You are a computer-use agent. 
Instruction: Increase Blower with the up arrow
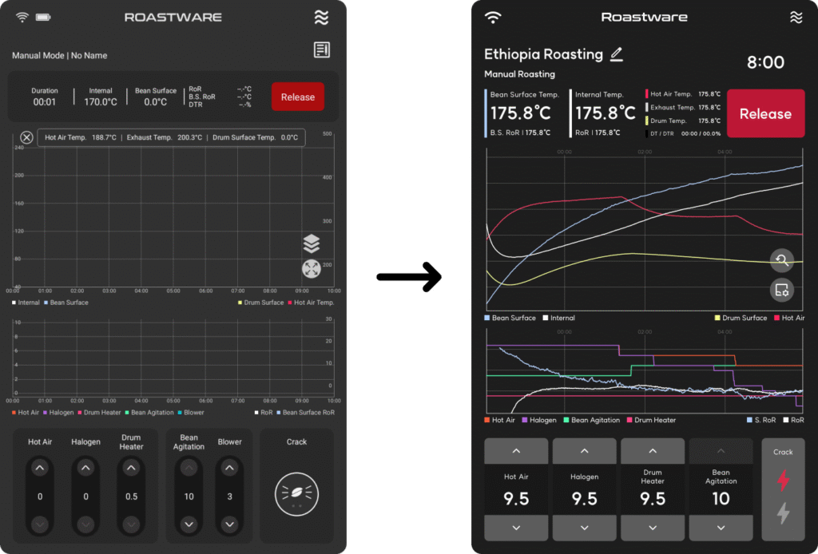point(229,468)
